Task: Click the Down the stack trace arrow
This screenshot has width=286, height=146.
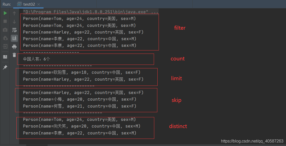Action: (14, 22)
